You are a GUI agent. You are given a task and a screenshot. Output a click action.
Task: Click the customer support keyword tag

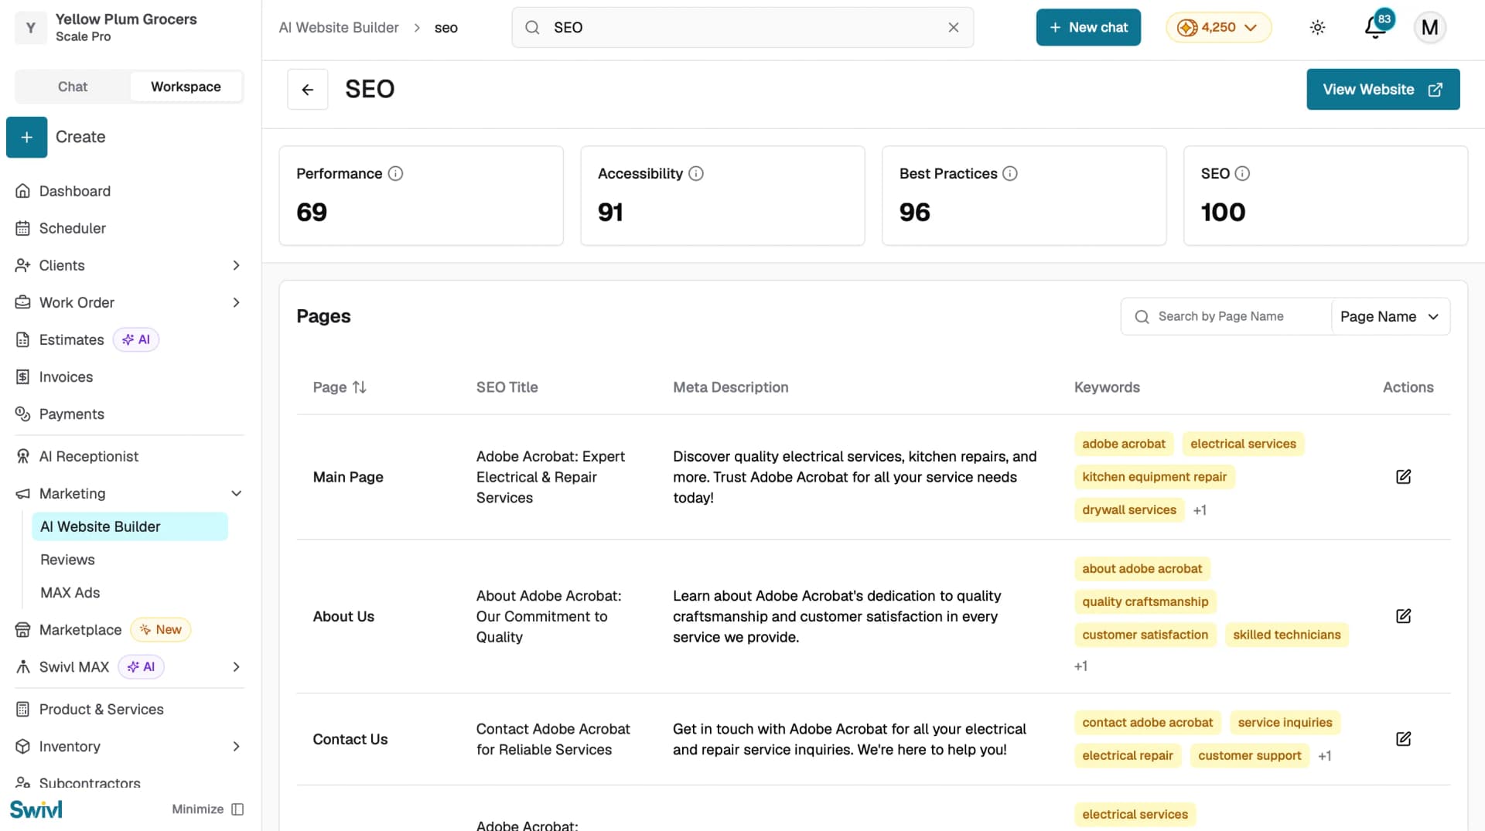click(1249, 756)
